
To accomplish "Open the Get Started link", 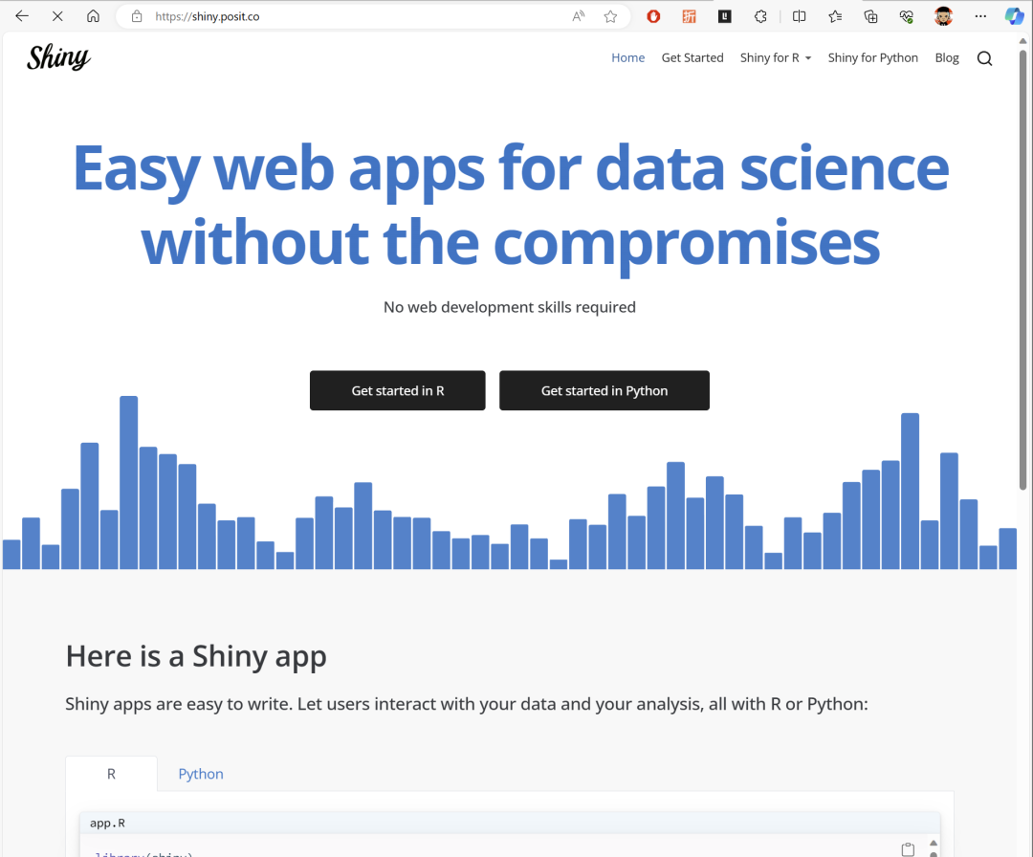I will pos(692,57).
